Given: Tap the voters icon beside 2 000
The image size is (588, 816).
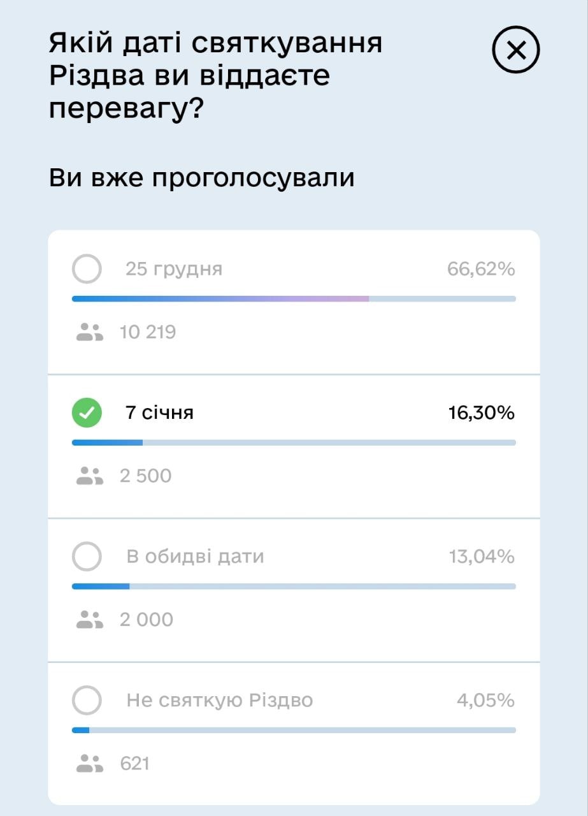Looking at the screenshot, I should pos(90,620).
